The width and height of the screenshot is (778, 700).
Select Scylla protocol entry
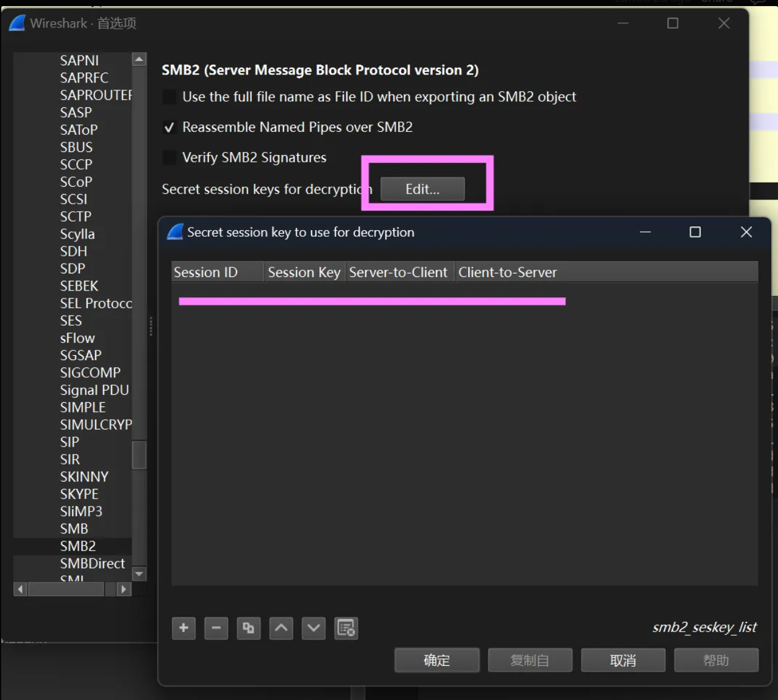coord(77,234)
